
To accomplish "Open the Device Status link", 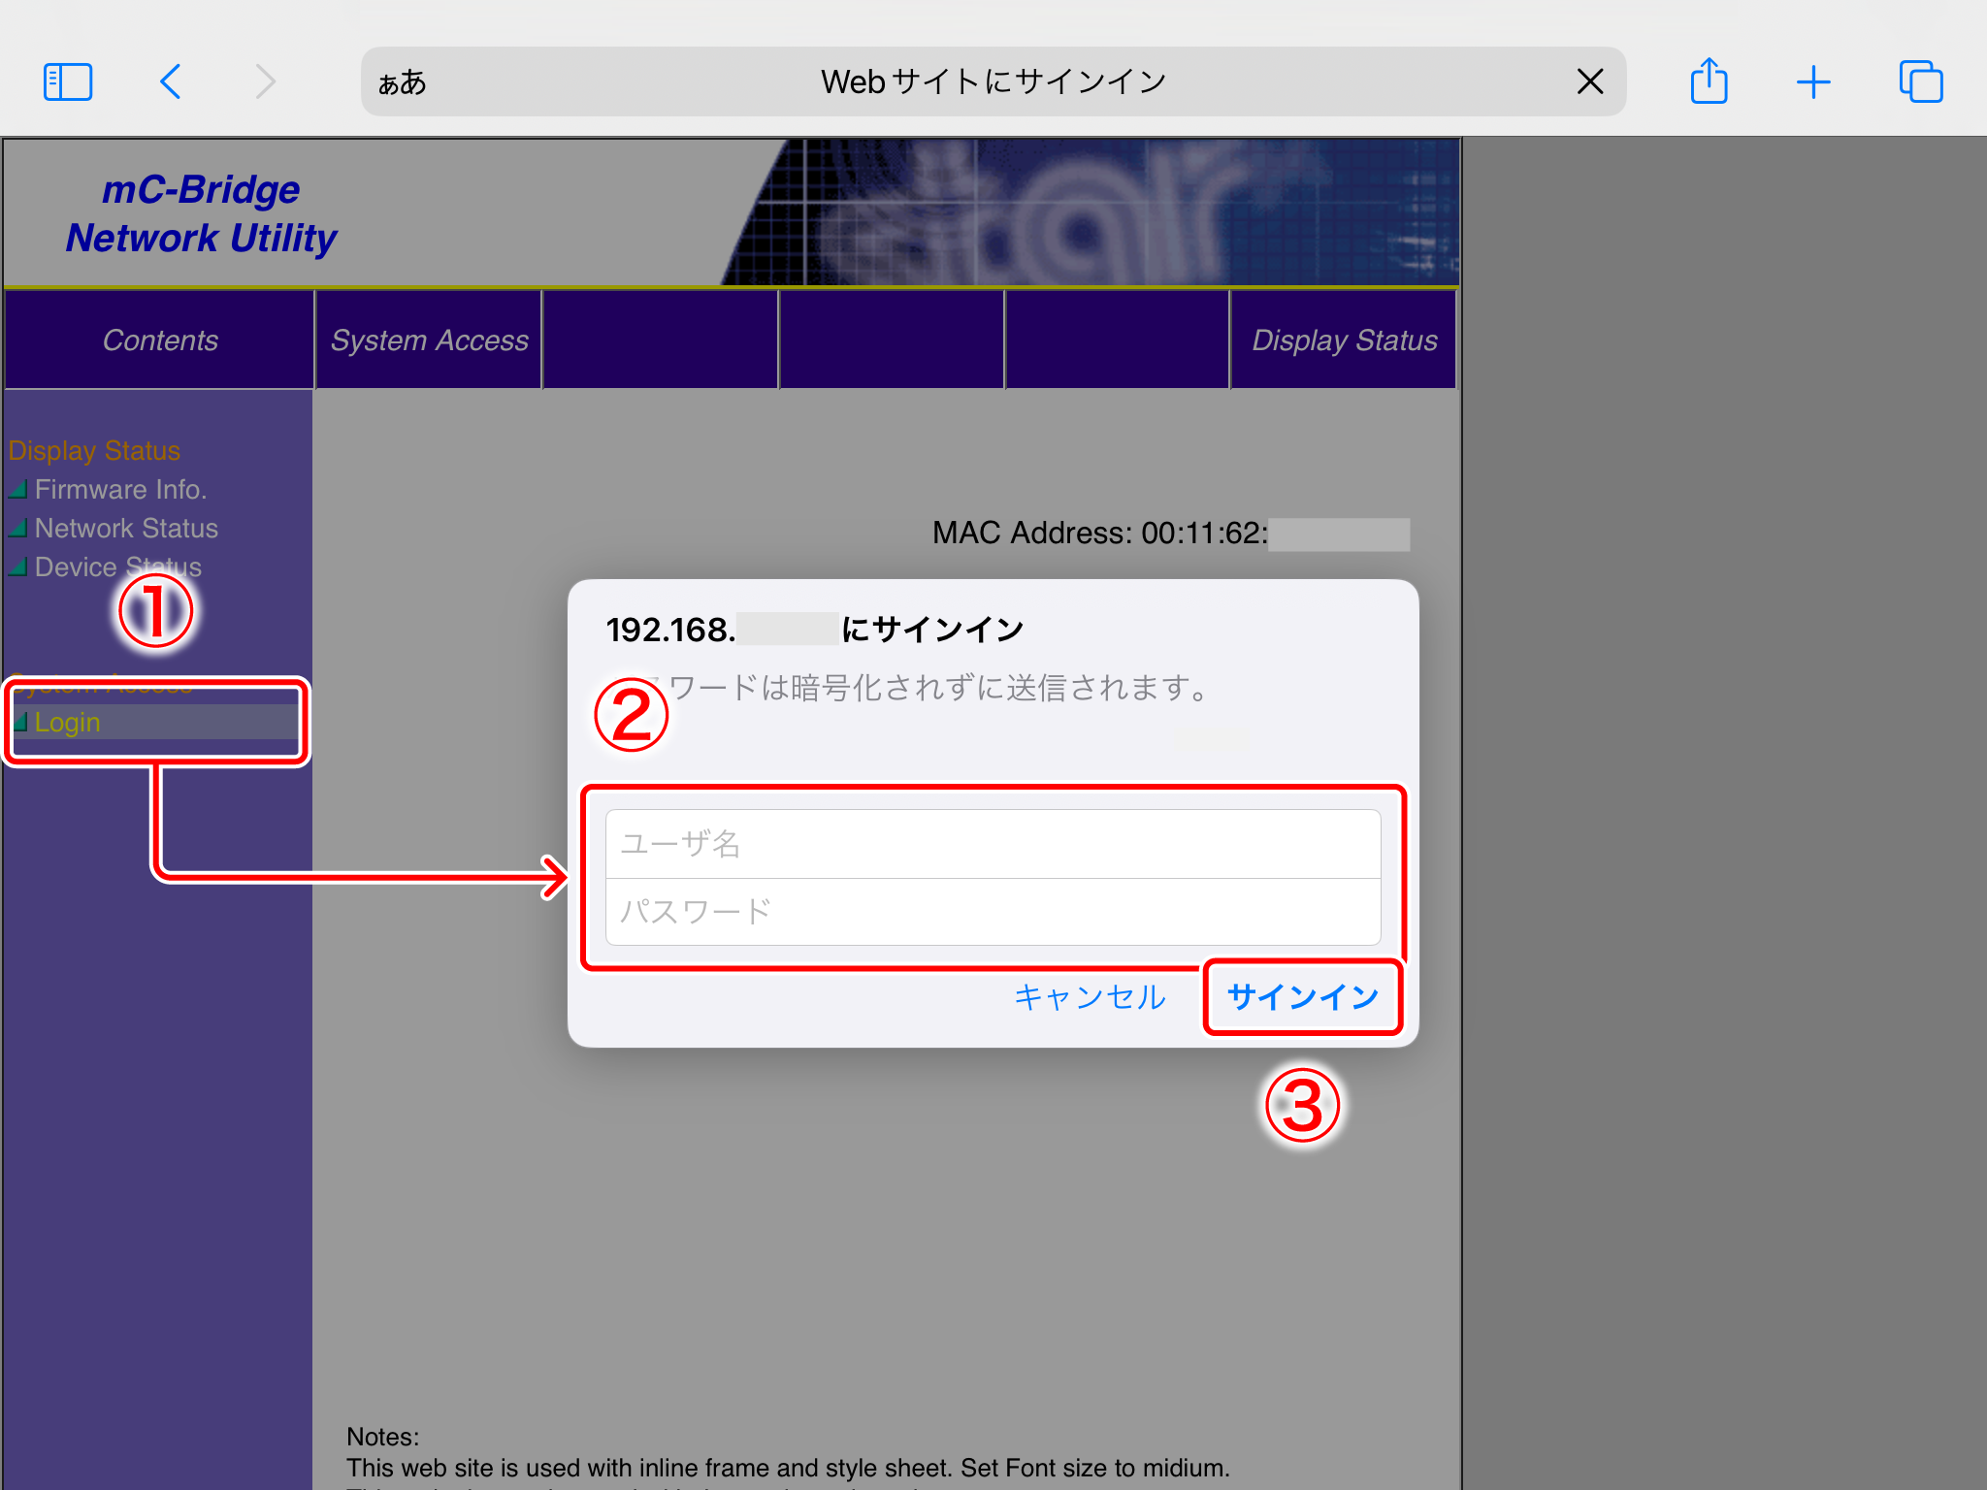I will tap(117, 567).
